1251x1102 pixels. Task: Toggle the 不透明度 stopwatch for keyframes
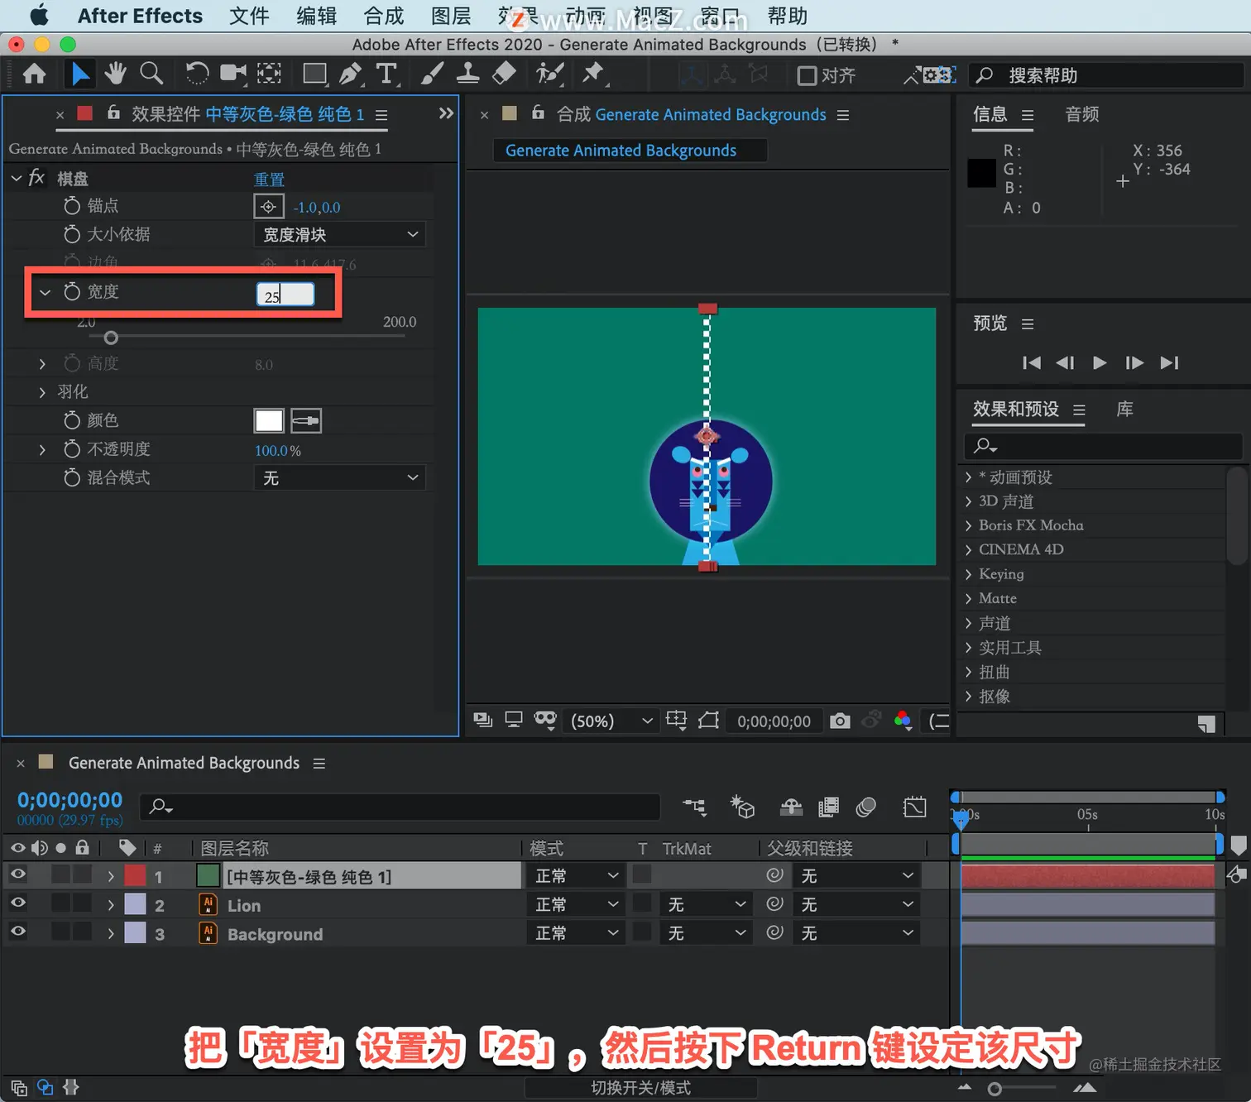click(72, 449)
